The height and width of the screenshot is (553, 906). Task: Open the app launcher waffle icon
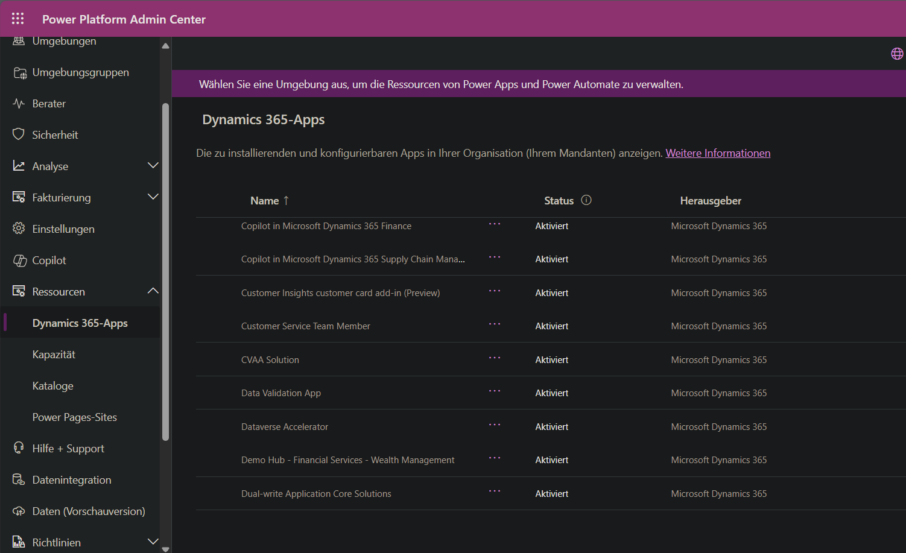17,19
